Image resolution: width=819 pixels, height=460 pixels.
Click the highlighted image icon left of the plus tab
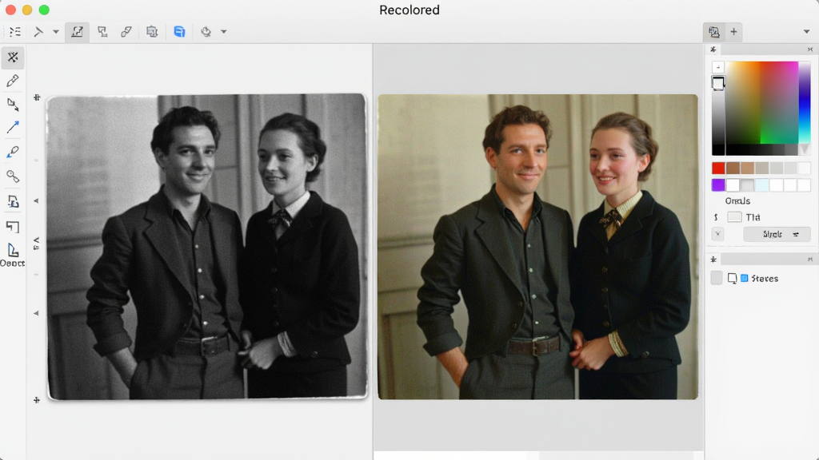(714, 32)
